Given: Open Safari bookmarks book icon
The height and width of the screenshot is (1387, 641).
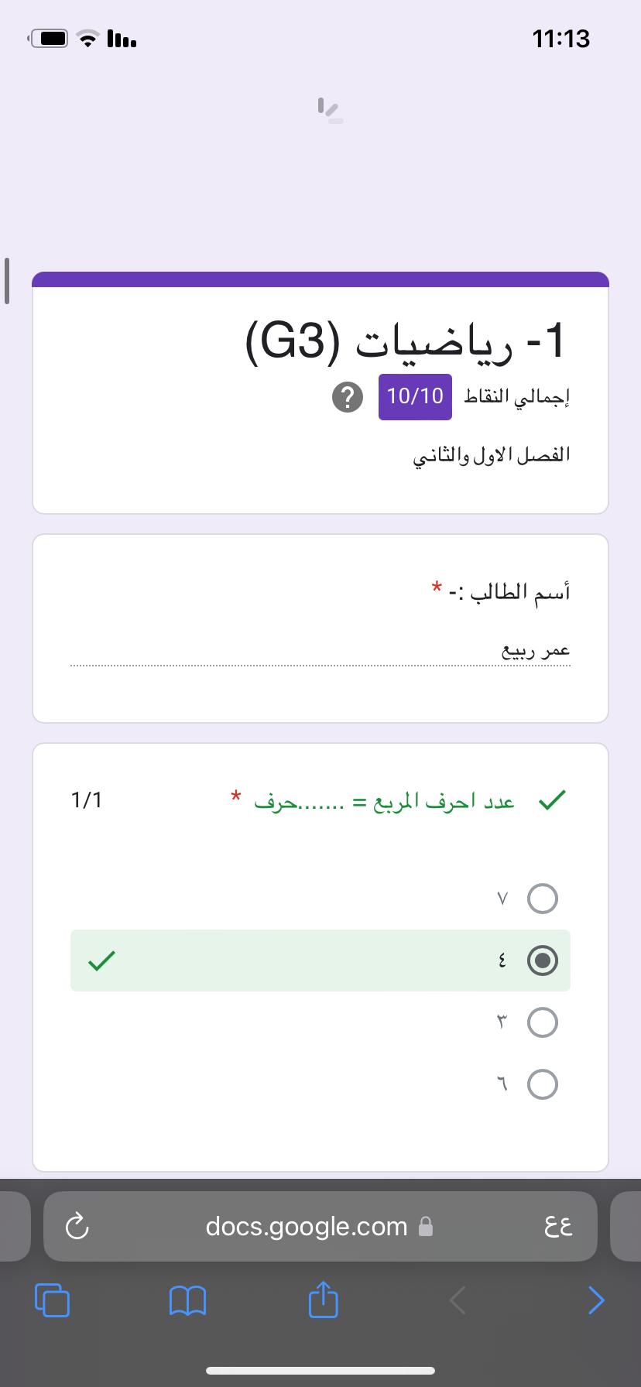Looking at the screenshot, I should pyautogui.click(x=187, y=1300).
